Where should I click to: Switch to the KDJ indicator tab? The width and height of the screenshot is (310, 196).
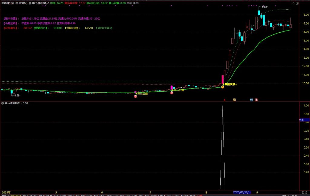(141, 196)
